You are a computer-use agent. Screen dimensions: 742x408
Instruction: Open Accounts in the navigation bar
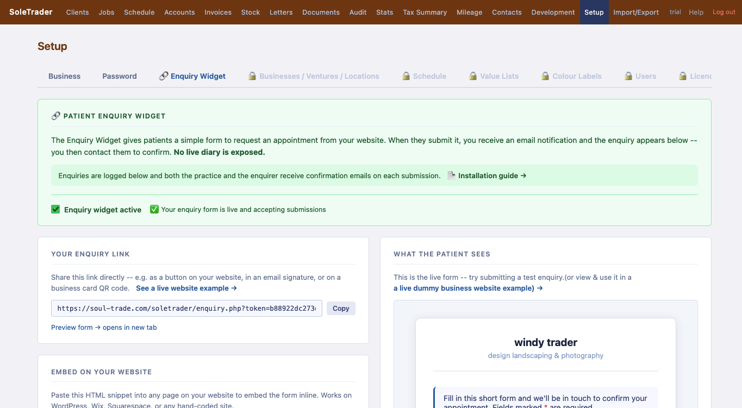click(x=179, y=12)
